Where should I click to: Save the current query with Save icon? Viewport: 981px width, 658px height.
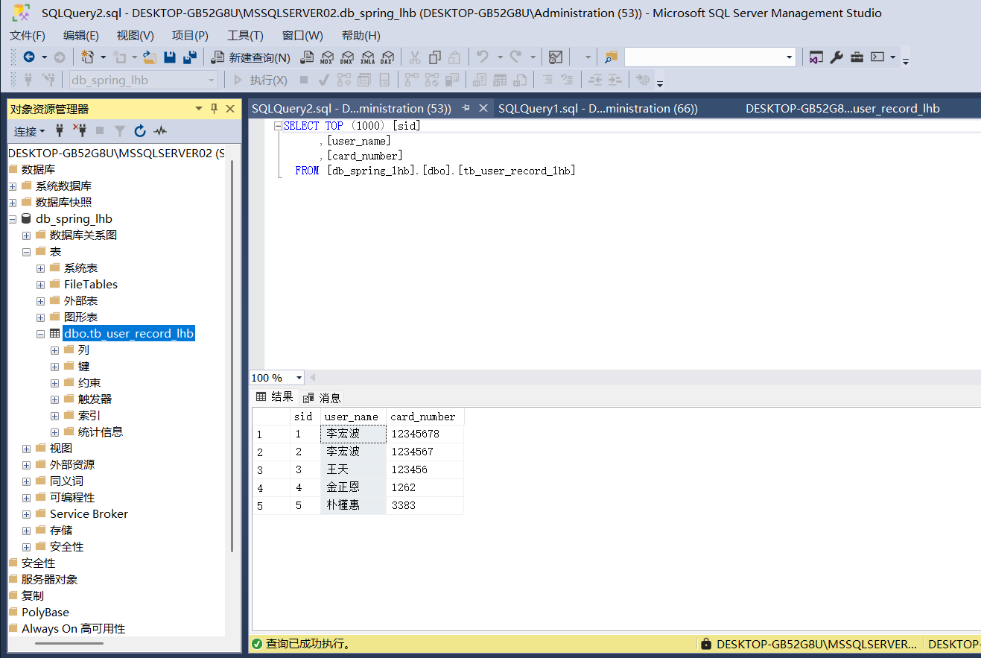tap(170, 57)
